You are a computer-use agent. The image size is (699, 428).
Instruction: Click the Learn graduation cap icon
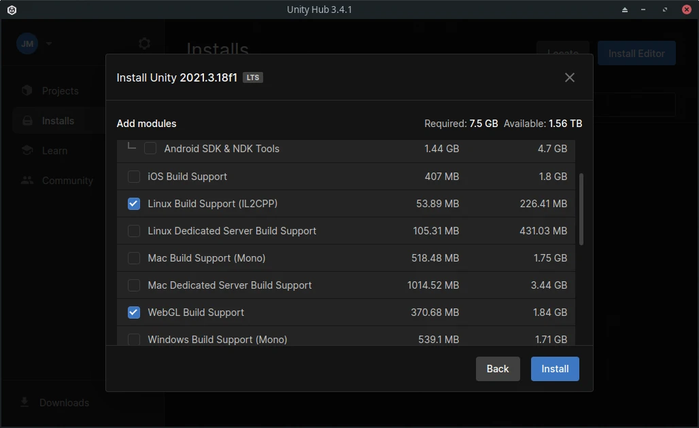tap(27, 151)
